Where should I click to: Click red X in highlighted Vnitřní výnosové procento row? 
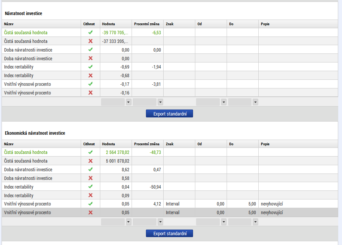[x=90, y=212]
